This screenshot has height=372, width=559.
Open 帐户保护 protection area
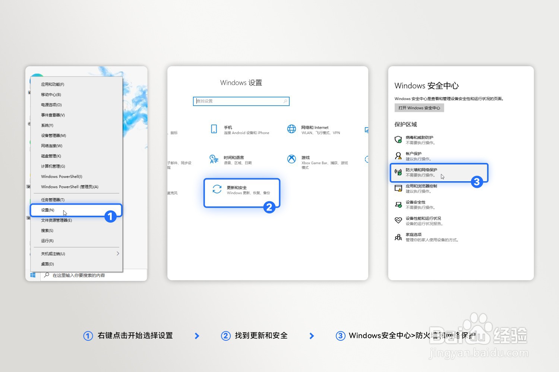tap(414, 154)
